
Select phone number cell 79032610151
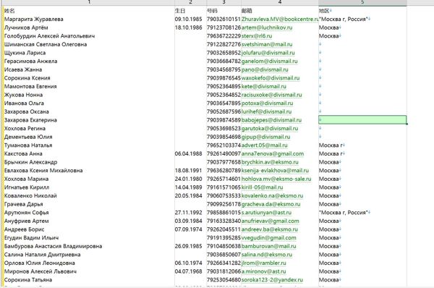tap(224, 19)
